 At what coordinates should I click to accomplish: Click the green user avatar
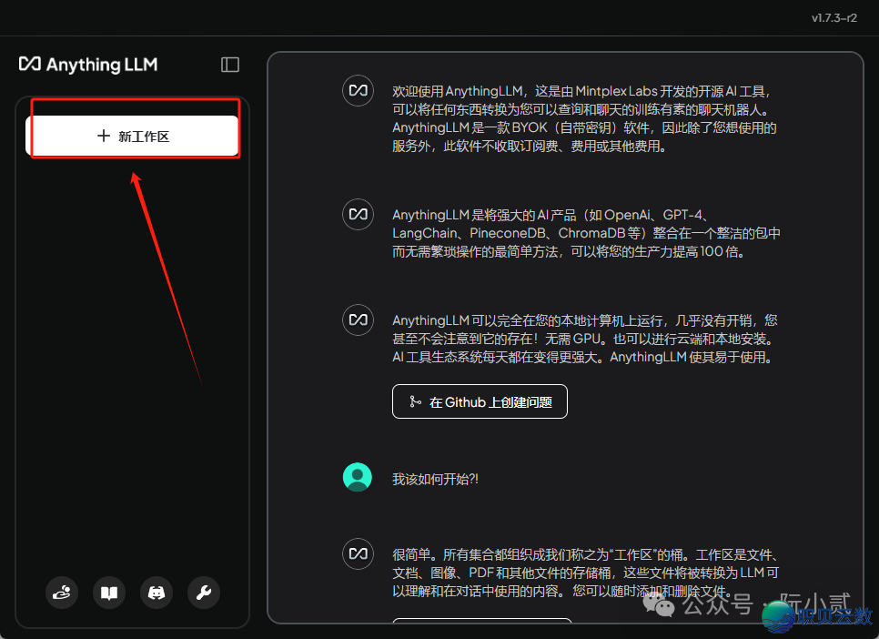[358, 476]
